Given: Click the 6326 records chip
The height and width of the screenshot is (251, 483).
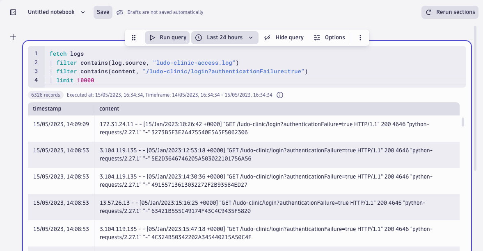Looking at the screenshot, I should (x=45, y=95).
